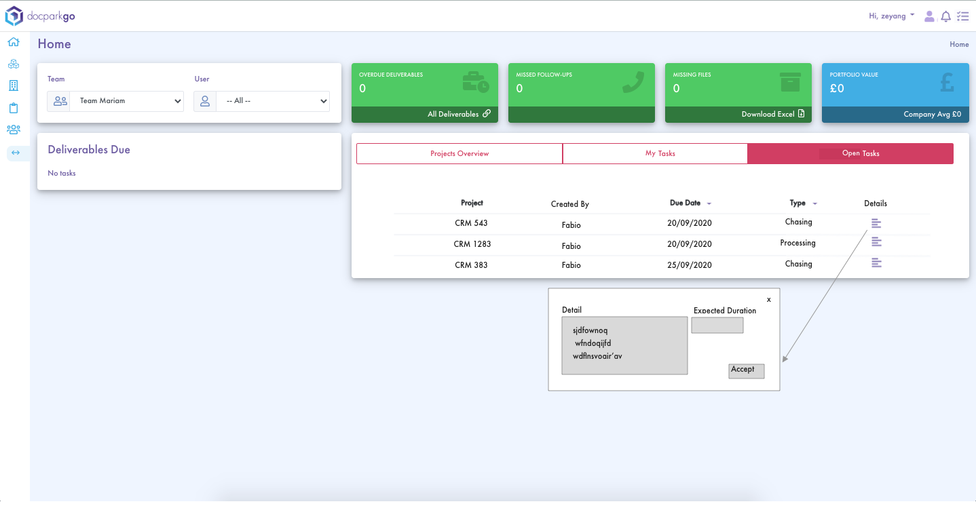The height and width of the screenshot is (506, 976).
Task: Click the All Deliverables link
Action: coord(458,114)
